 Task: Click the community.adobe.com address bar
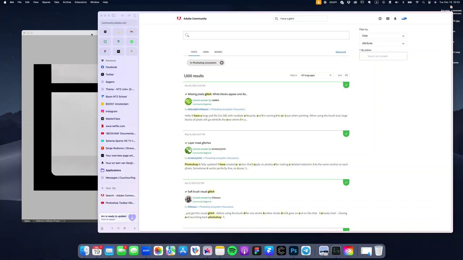click(x=118, y=23)
